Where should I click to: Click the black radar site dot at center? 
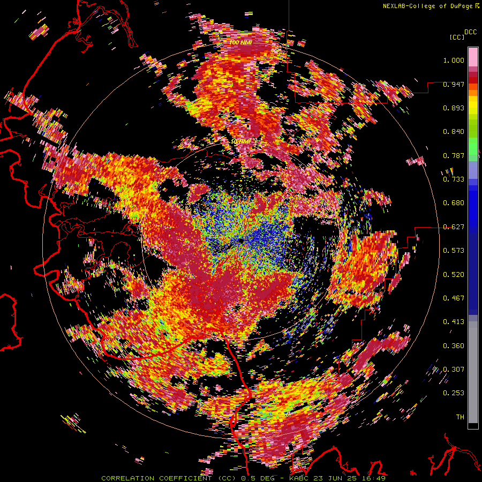[241, 242]
